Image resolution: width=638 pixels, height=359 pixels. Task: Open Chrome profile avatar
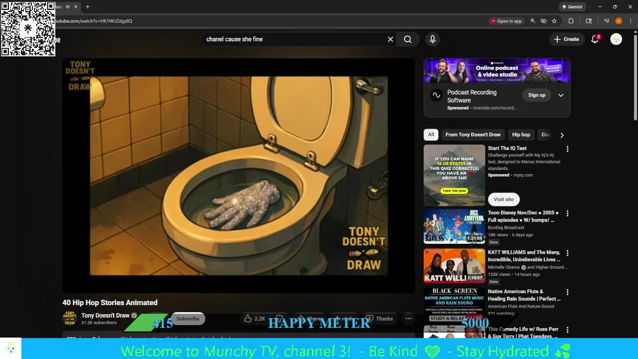click(619, 21)
